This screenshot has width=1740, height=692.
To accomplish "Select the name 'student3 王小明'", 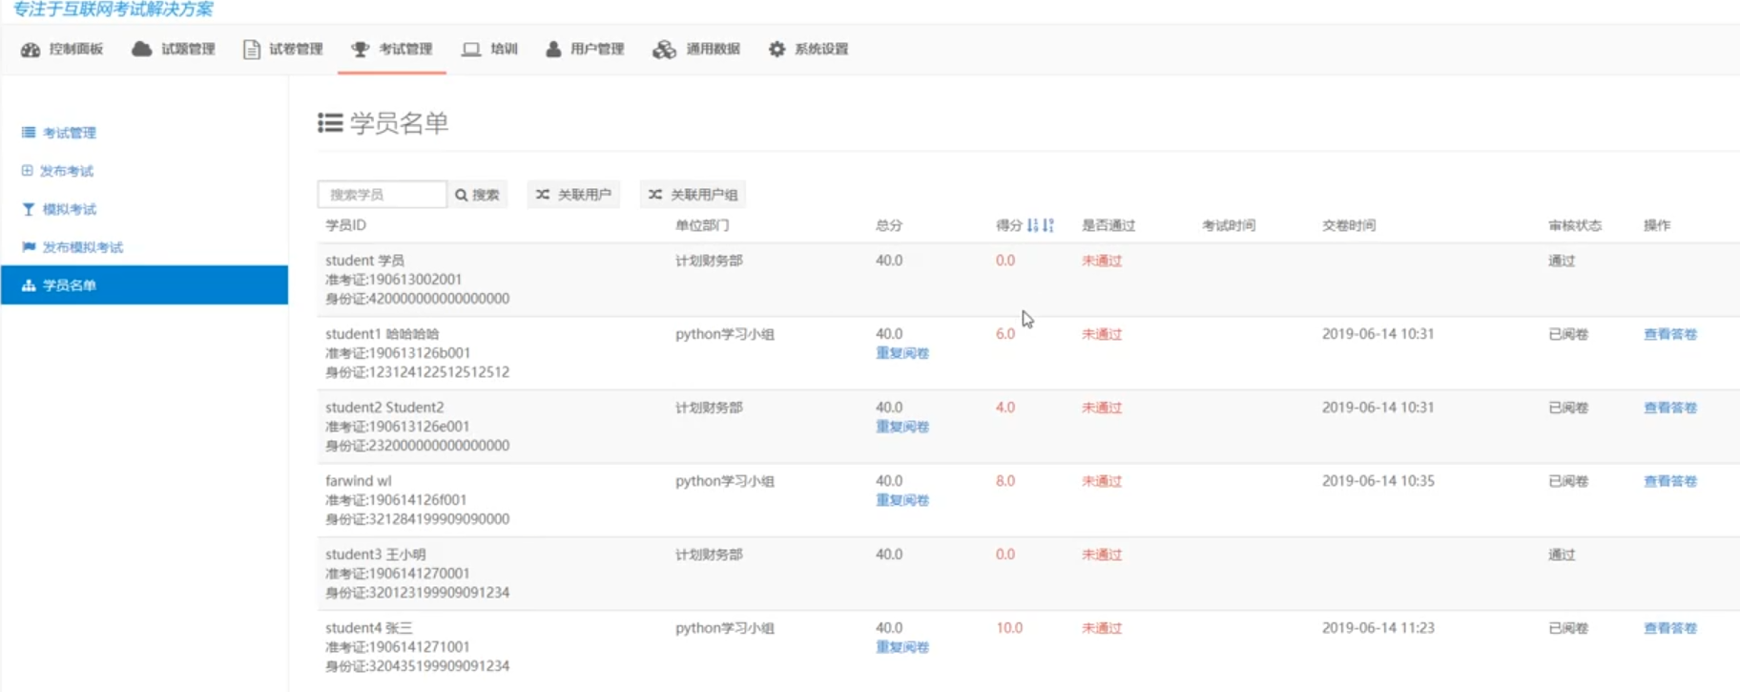I will coord(376,555).
